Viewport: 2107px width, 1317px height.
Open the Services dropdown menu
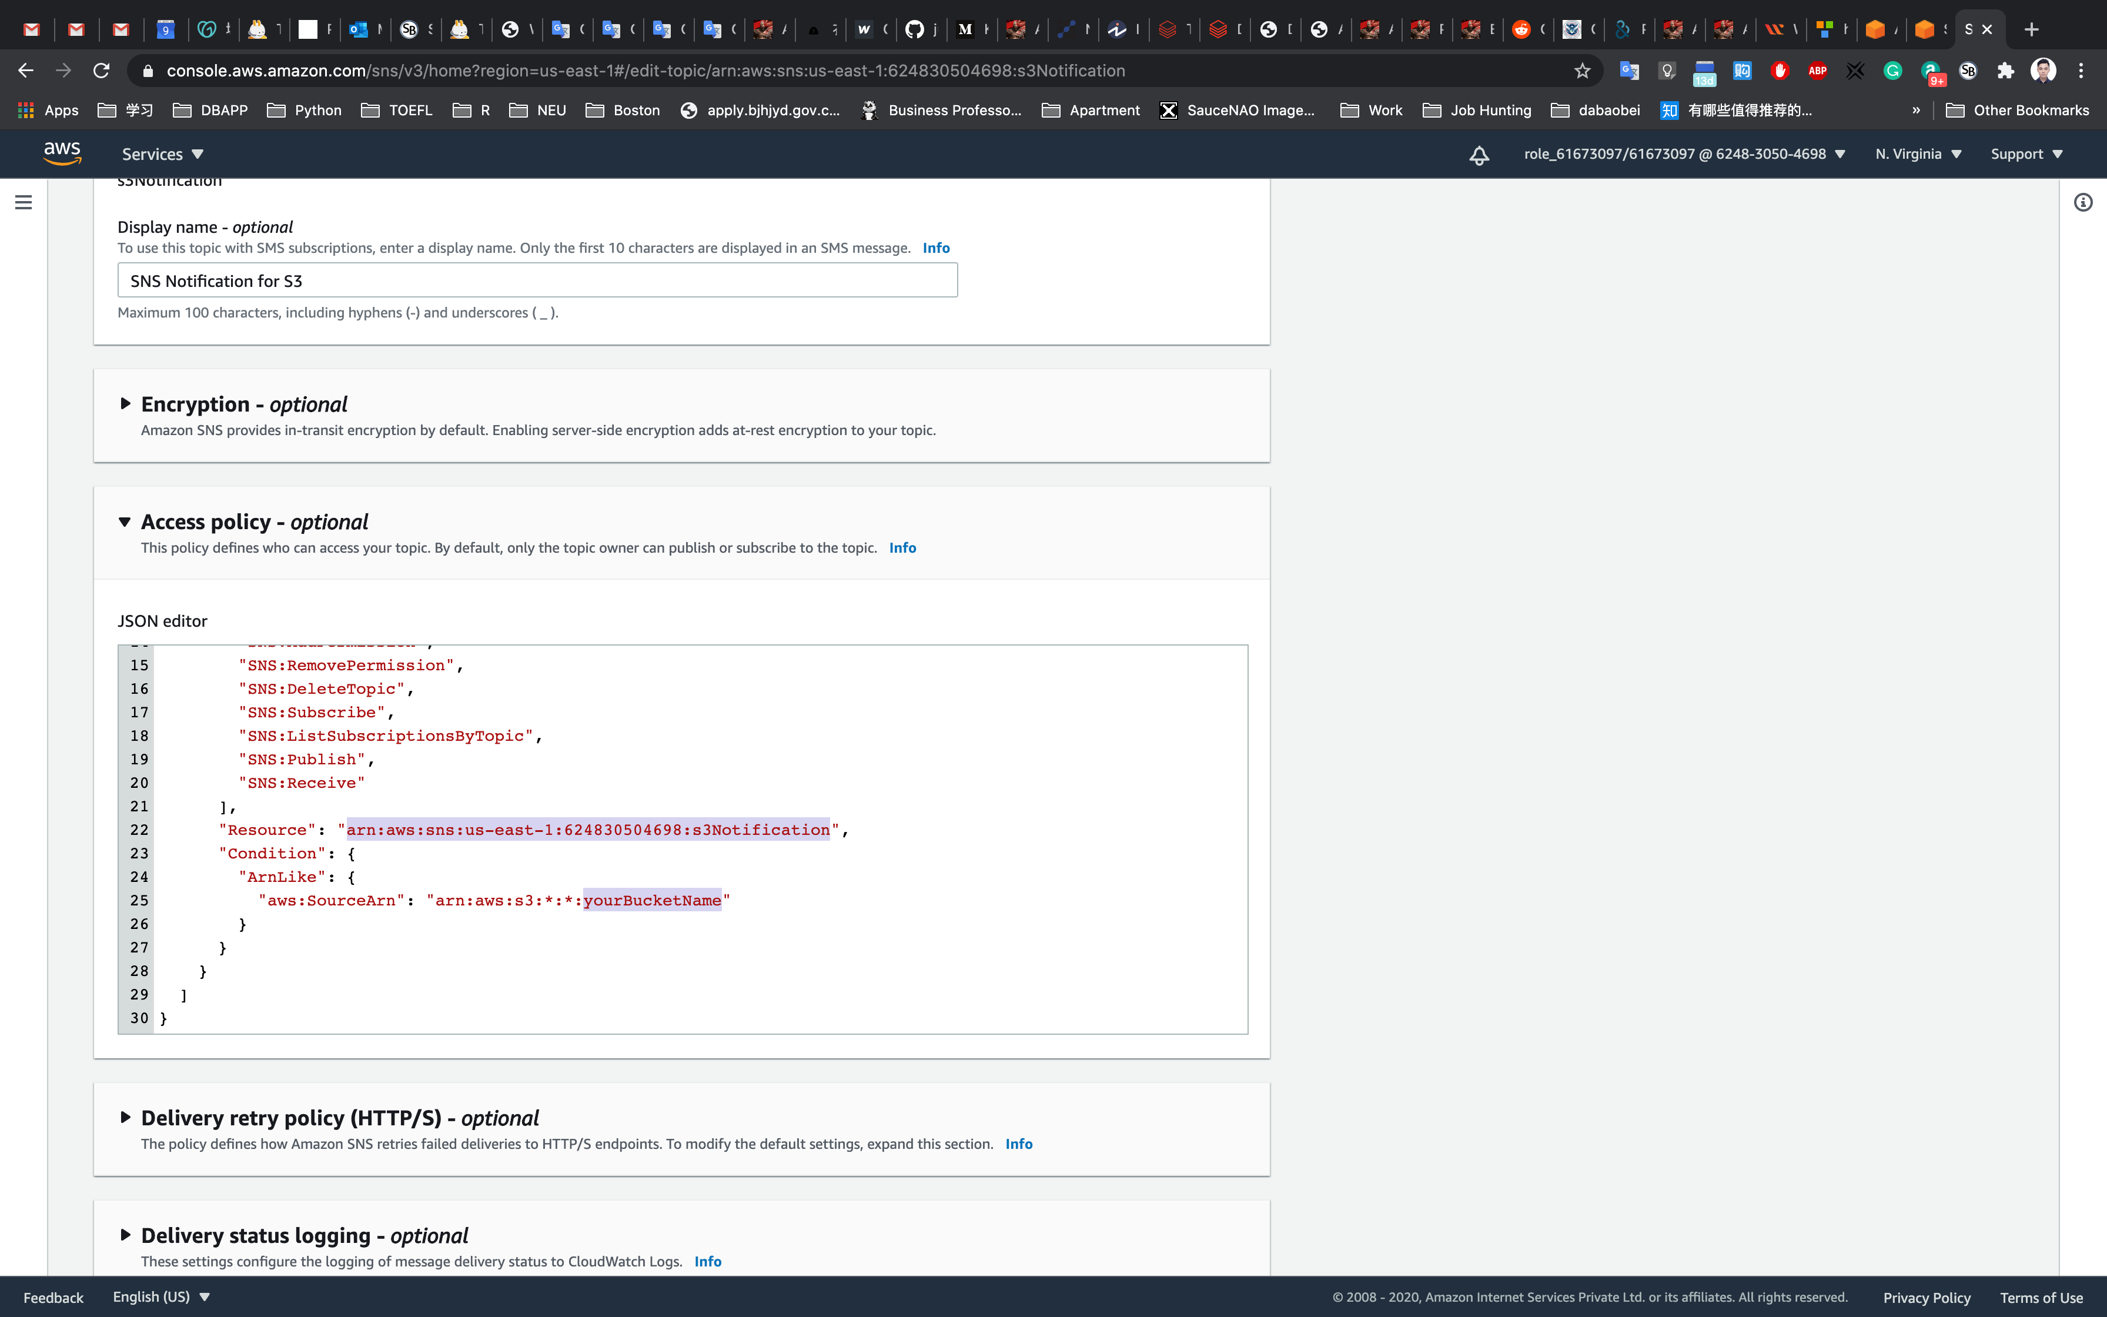point(162,154)
